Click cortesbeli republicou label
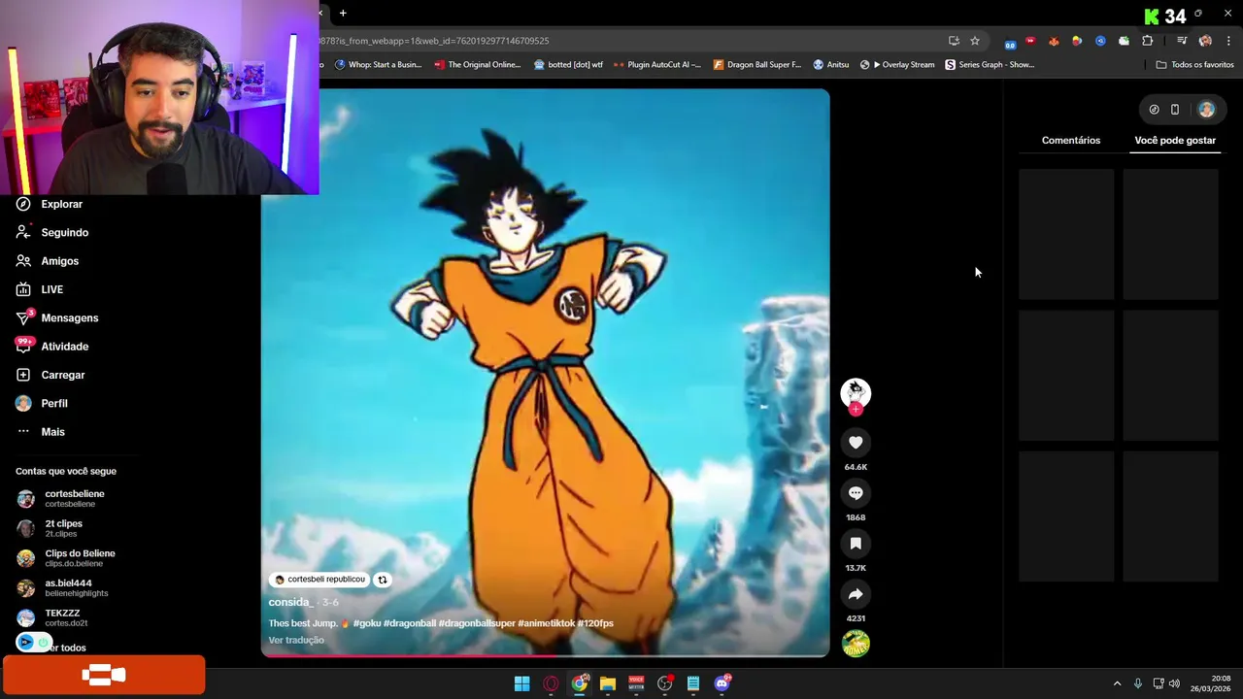This screenshot has height=699, width=1243. tap(319, 580)
